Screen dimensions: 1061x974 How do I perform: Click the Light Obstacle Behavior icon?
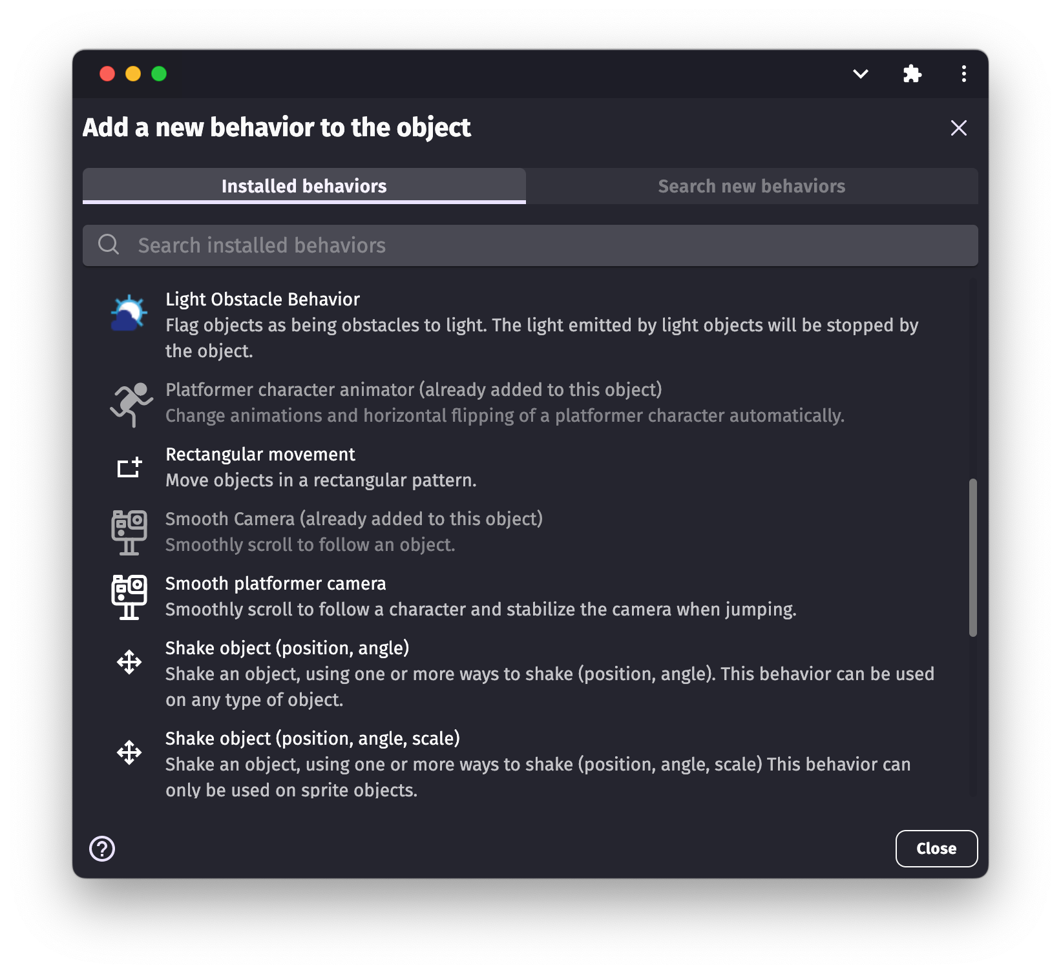click(129, 313)
